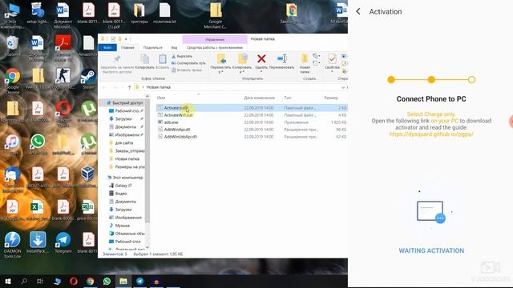Image resolution: width=513 pixels, height=288 pixels.
Task: Click the Delete dropdown arrow
Action: point(261,72)
